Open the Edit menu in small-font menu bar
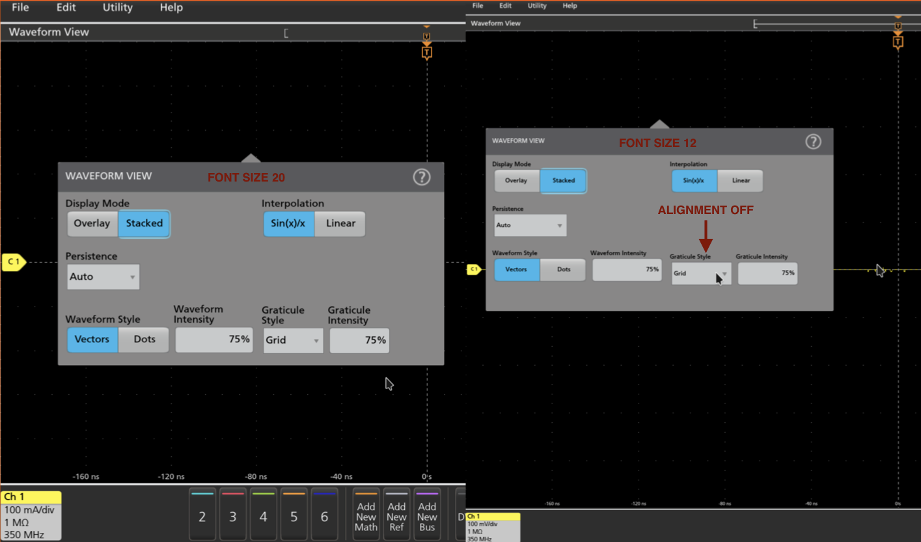Screen dimensions: 921x542 [505, 6]
